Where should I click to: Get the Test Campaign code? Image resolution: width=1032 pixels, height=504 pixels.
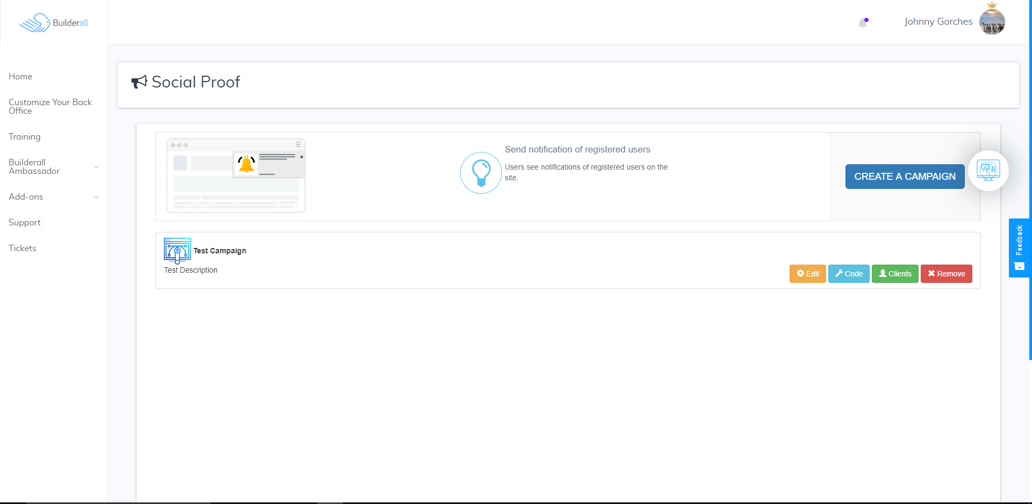(848, 274)
